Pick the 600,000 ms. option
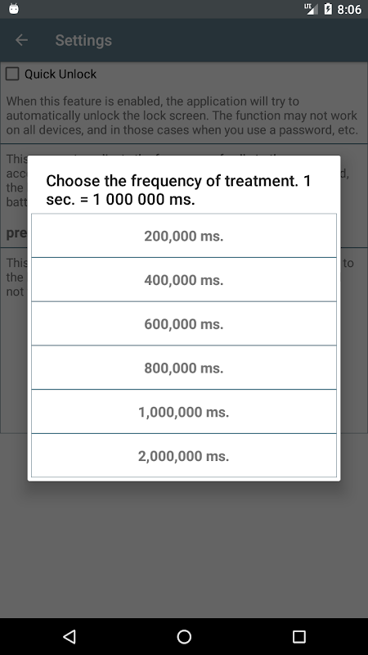The width and height of the screenshot is (368, 655). (184, 323)
